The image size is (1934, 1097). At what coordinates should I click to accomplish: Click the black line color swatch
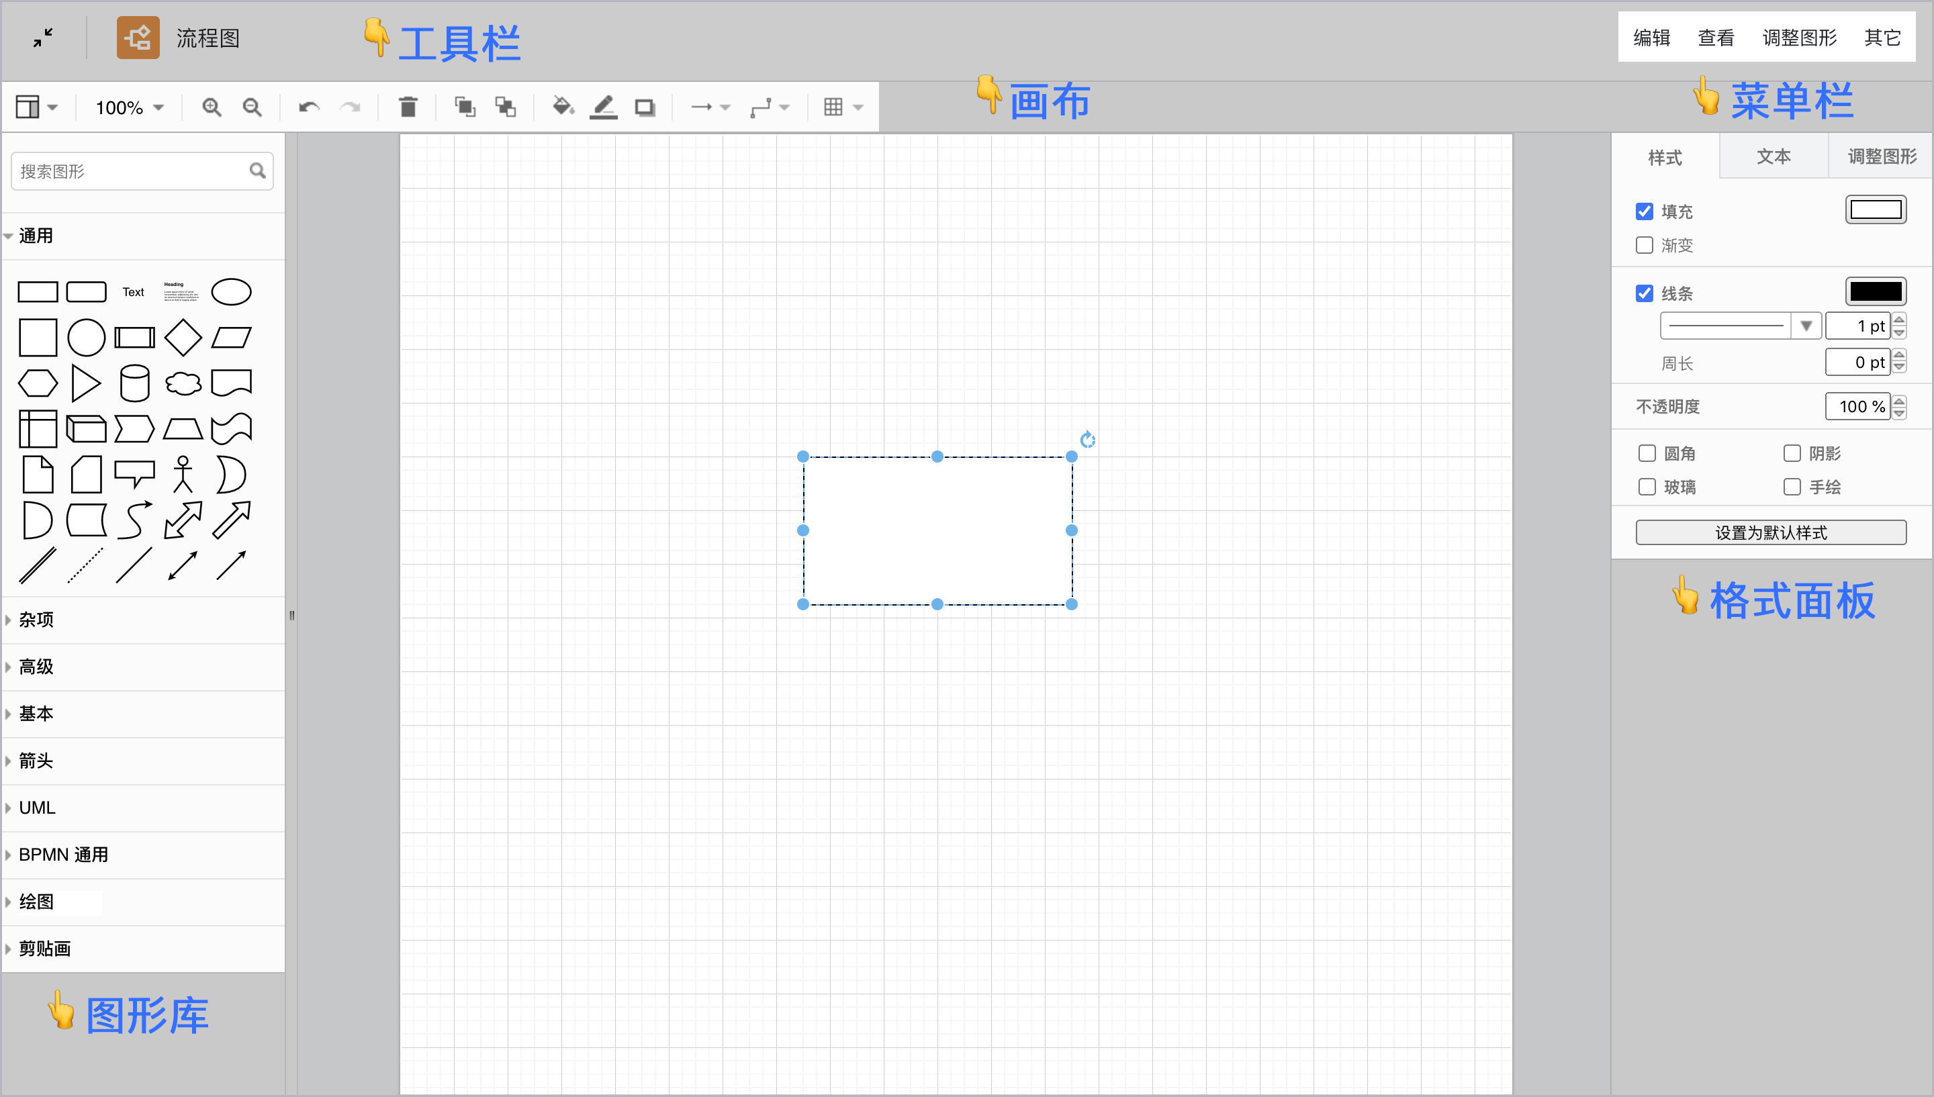[1875, 292]
